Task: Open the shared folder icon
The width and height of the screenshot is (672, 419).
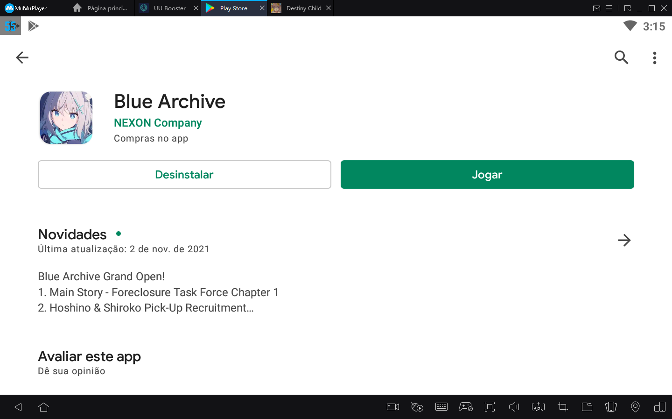Action: pos(587,407)
